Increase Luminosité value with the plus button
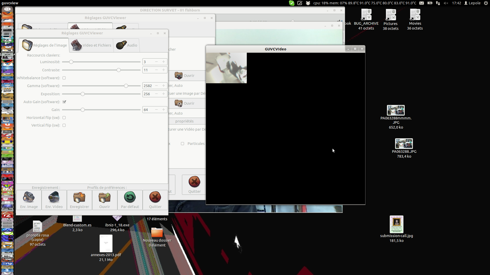Screen dimensions: 490x275 tap(164, 62)
